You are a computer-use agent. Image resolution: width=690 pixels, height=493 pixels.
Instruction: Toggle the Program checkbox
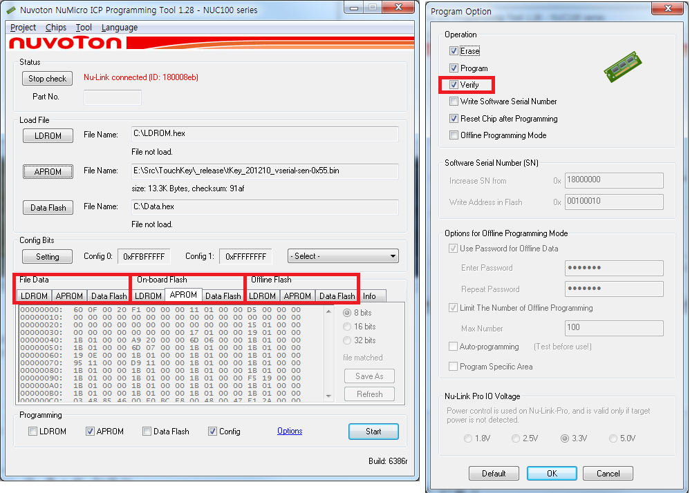(x=454, y=68)
